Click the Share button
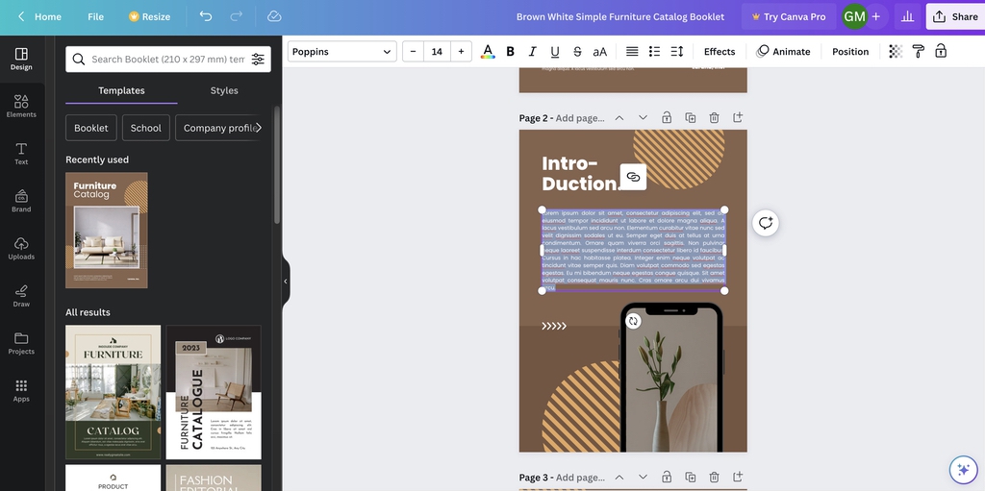Image resolution: width=985 pixels, height=491 pixels. tap(955, 16)
